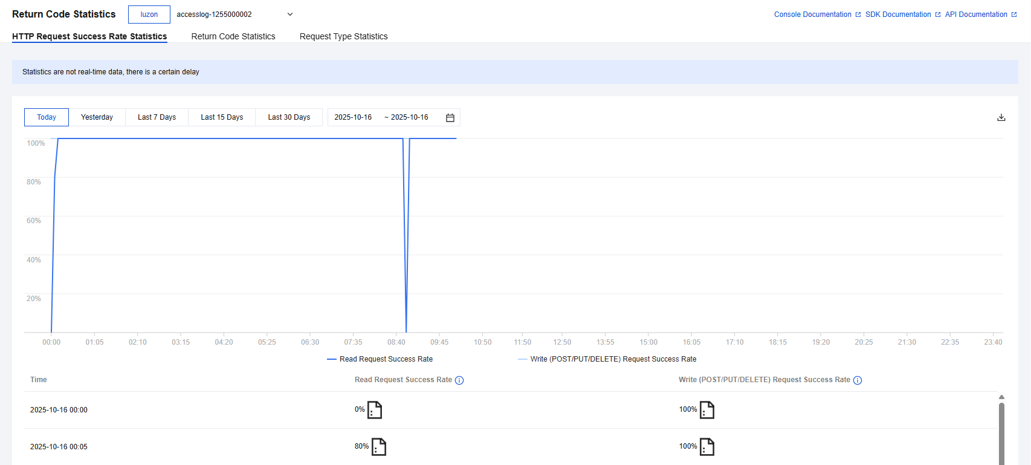Viewport: 1031px width, 465px height.
Task: Click the 00:00 tick on the chart axis
Action: pyautogui.click(x=51, y=342)
